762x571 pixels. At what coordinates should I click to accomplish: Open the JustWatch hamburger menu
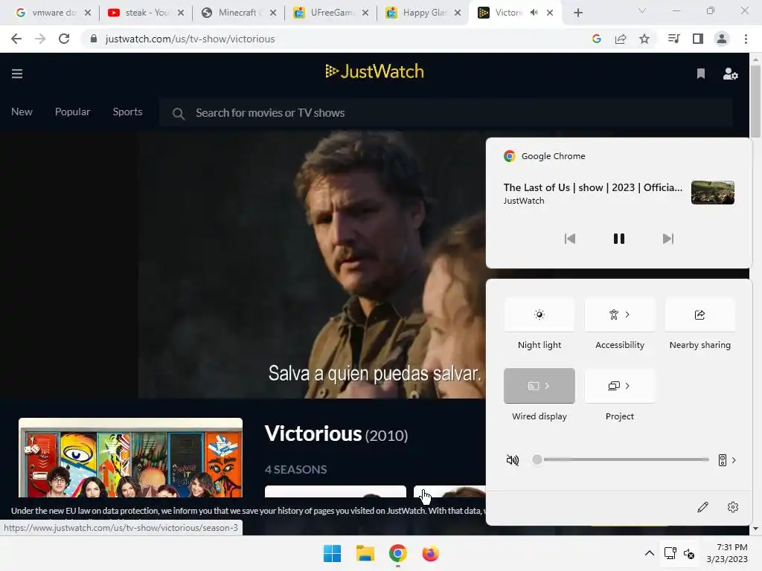(17, 74)
